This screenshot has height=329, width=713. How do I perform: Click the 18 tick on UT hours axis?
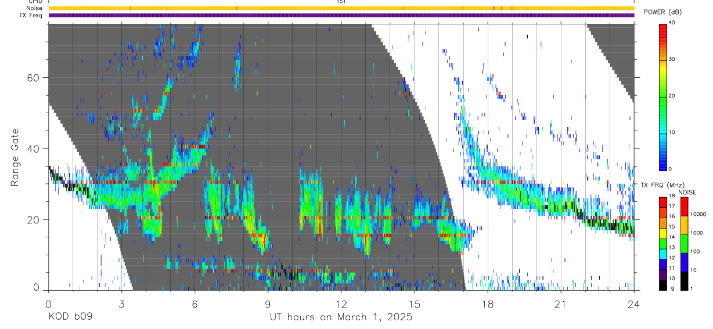pyautogui.click(x=487, y=304)
